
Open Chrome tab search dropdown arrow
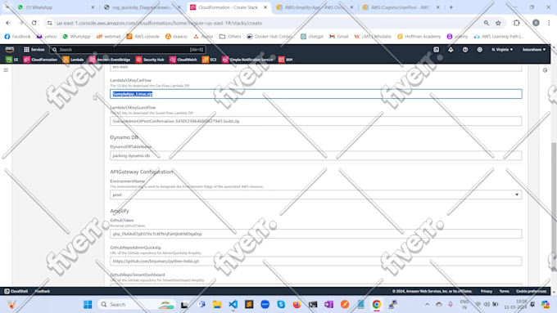coord(7,7)
